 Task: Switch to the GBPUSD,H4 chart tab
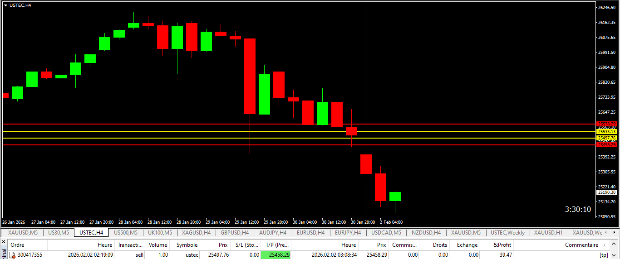(x=235, y=233)
